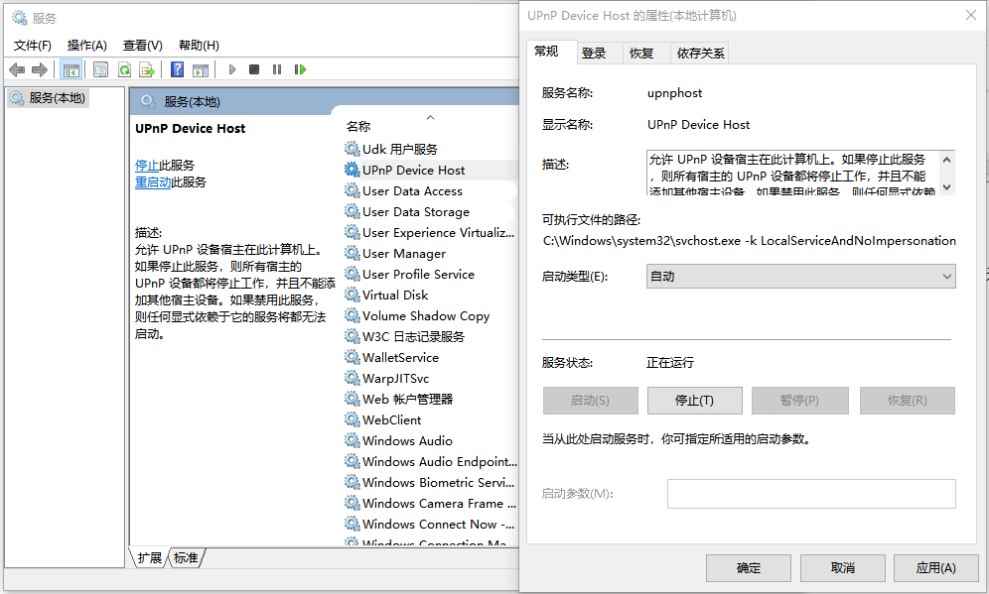This screenshot has width=989, height=594.
Task: Open Help using the question mark icon
Action: (178, 69)
